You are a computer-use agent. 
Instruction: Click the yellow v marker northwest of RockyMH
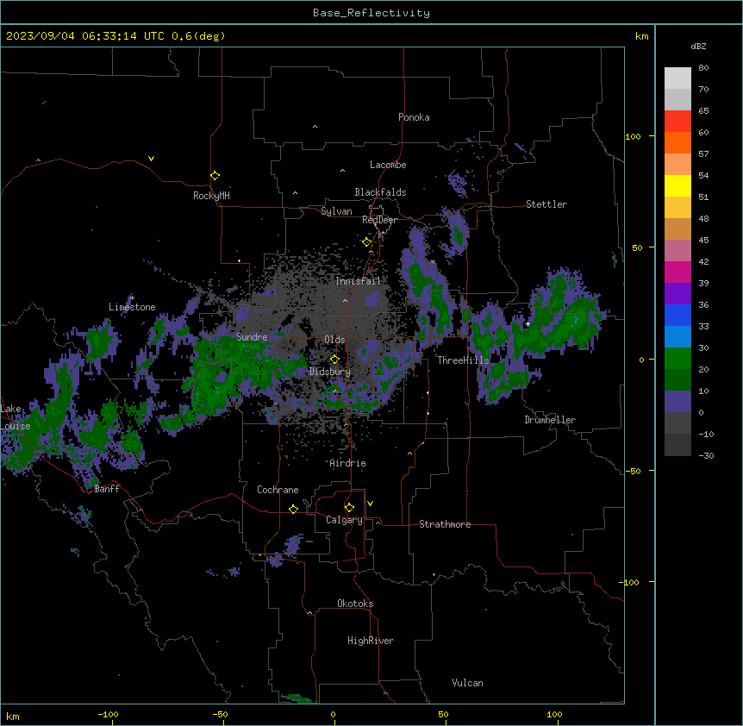(151, 159)
